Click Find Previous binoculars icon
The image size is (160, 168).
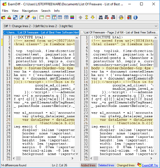click(113, 17)
